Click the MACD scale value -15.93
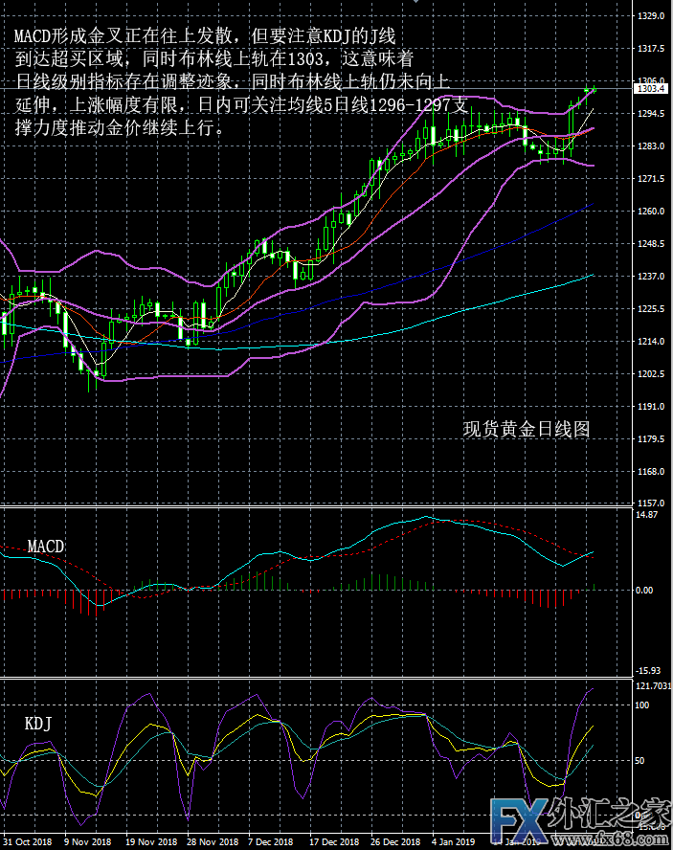The width and height of the screenshot is (673, 850). (x=649, y=670)
